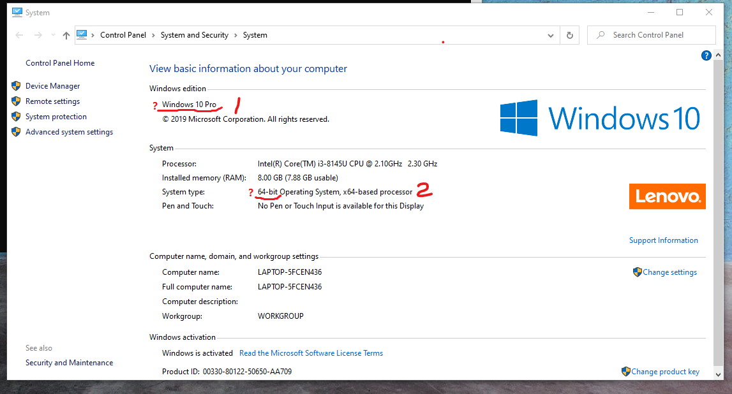Open Support Information link
This screenshot has width=732, height=394.
(x=663, y=240)
